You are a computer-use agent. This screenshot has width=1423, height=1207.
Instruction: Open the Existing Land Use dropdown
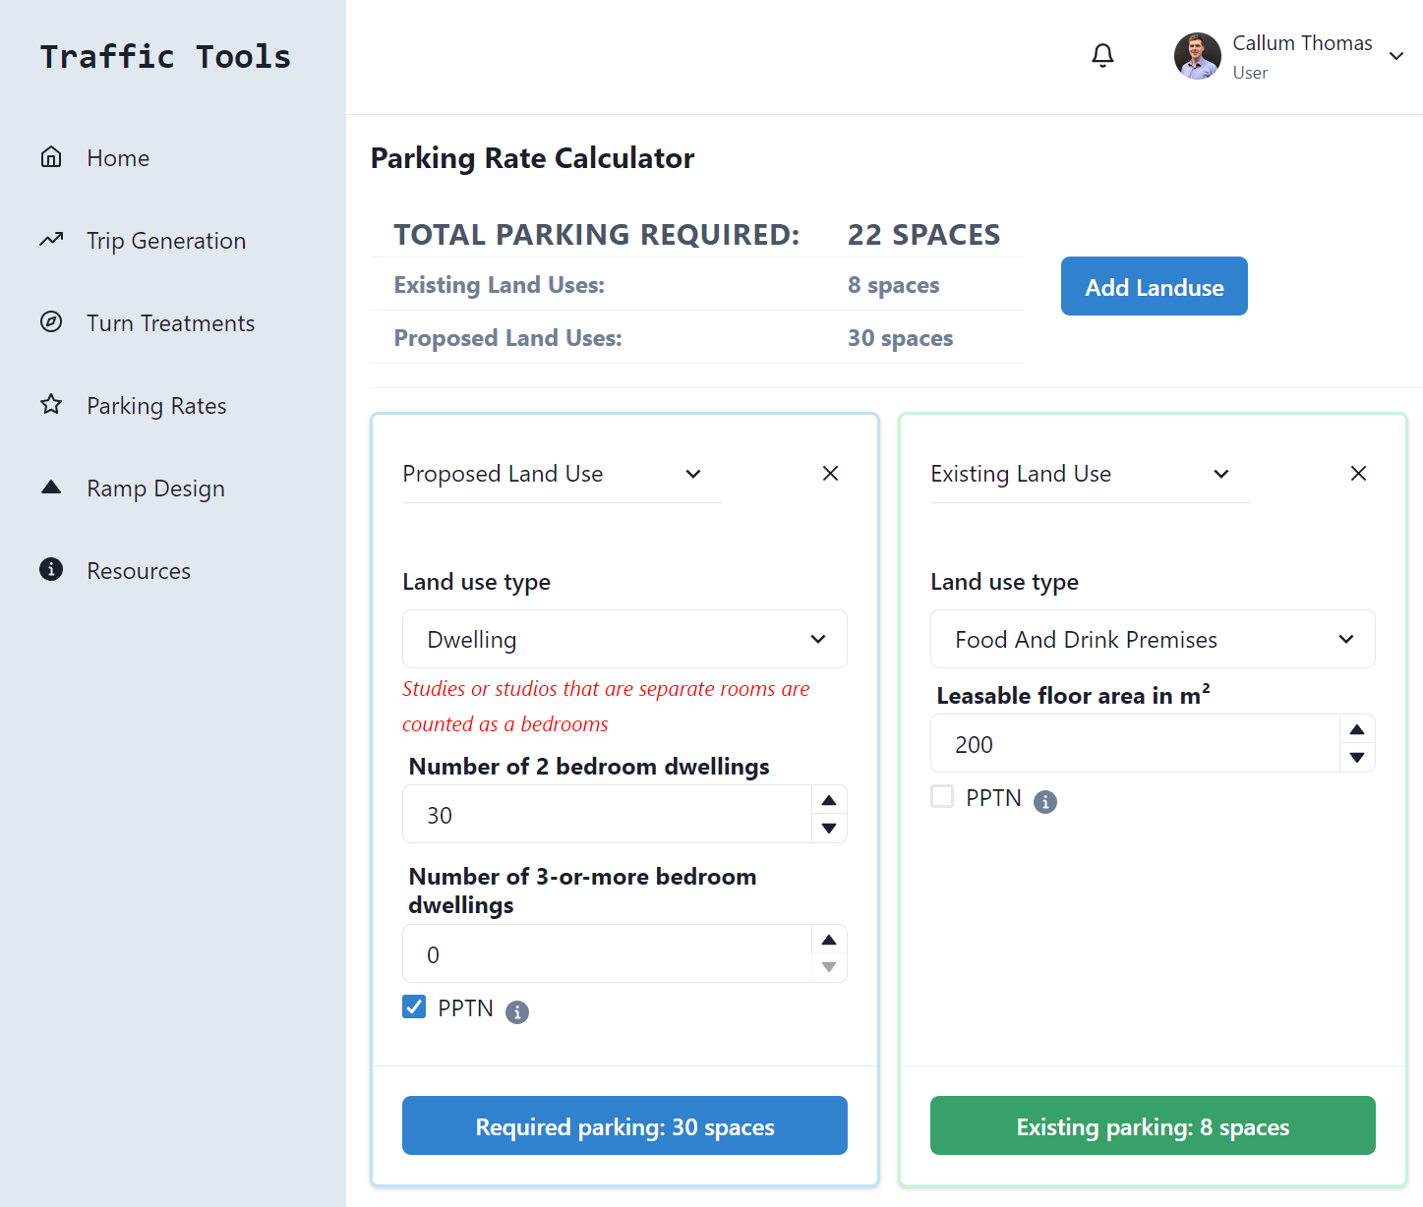(1090, 474)
